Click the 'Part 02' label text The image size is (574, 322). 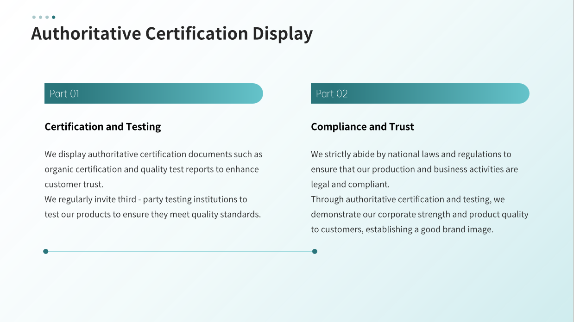[331, 93]
